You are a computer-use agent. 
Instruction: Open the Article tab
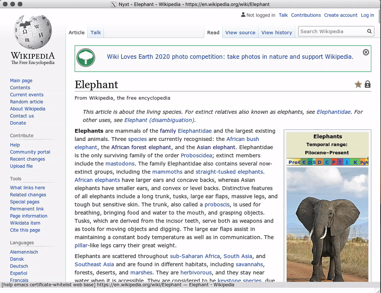[x=77, y=32]
